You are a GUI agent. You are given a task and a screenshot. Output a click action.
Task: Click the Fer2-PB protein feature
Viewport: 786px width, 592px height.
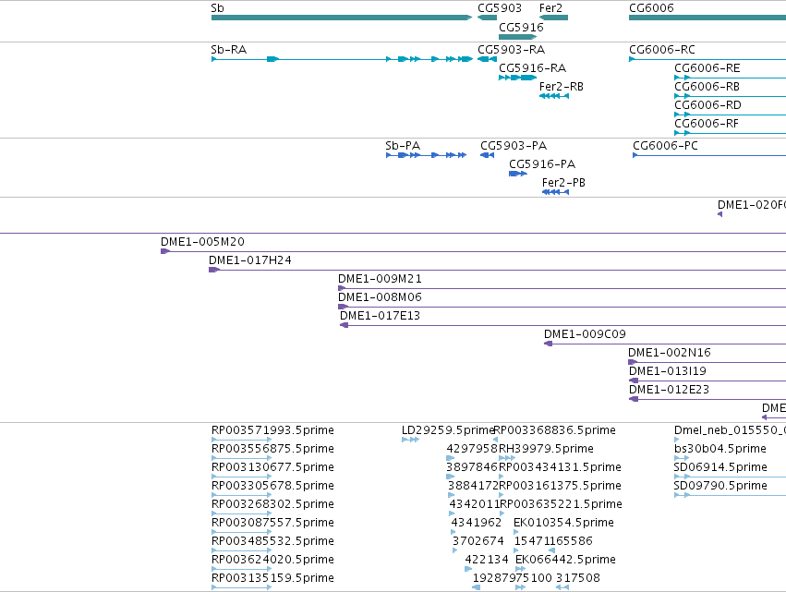coord(555,192)
